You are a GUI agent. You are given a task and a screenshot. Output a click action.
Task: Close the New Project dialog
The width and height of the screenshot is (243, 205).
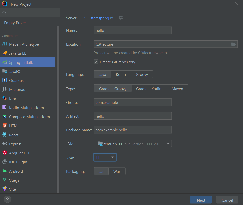click(x=236, y=4)
